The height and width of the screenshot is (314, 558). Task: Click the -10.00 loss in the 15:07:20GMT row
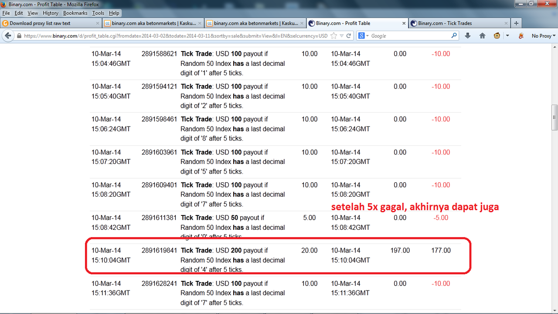[x=441, y=152]
